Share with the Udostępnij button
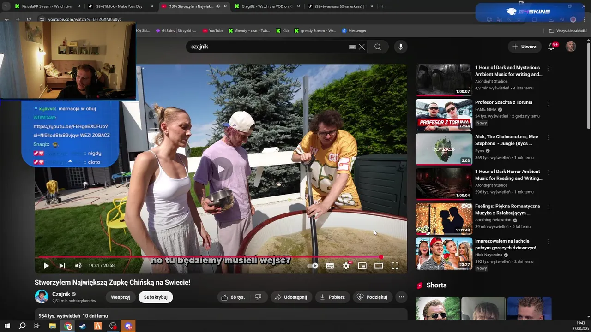The width and height of the screenshot is (591, 332). (x=291, y=297)
